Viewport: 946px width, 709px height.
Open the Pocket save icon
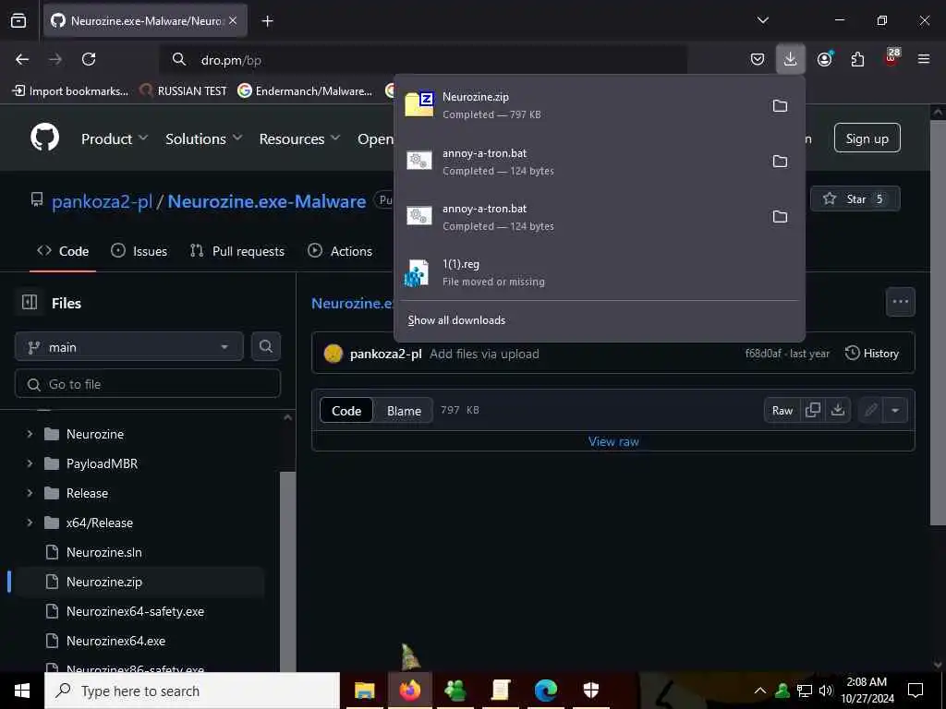pyautogui.click(x=758, y=59)
